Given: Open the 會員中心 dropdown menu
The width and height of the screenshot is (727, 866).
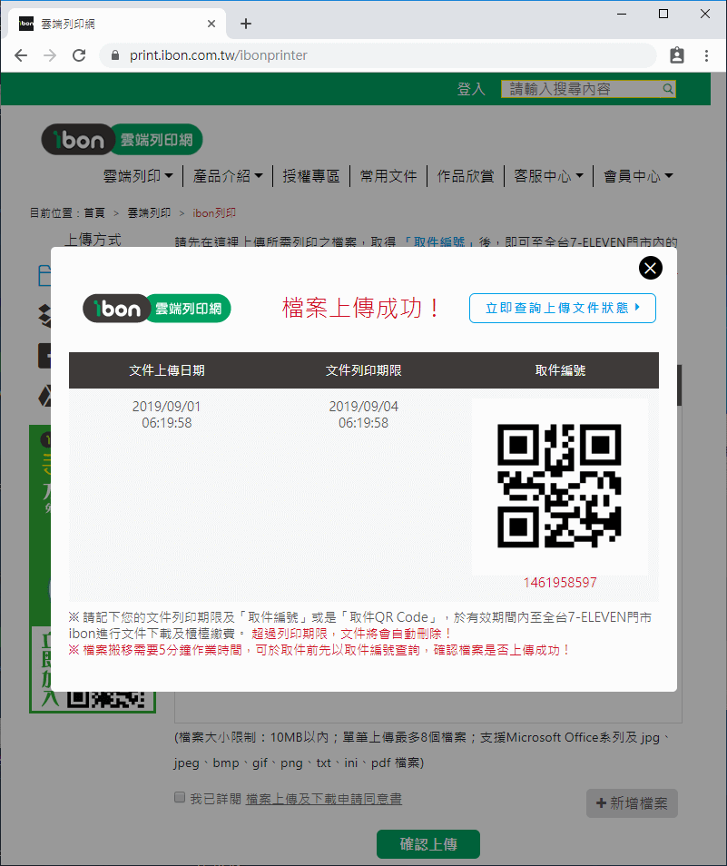Looking at the screenshot, I should click(x=634, y=176).
